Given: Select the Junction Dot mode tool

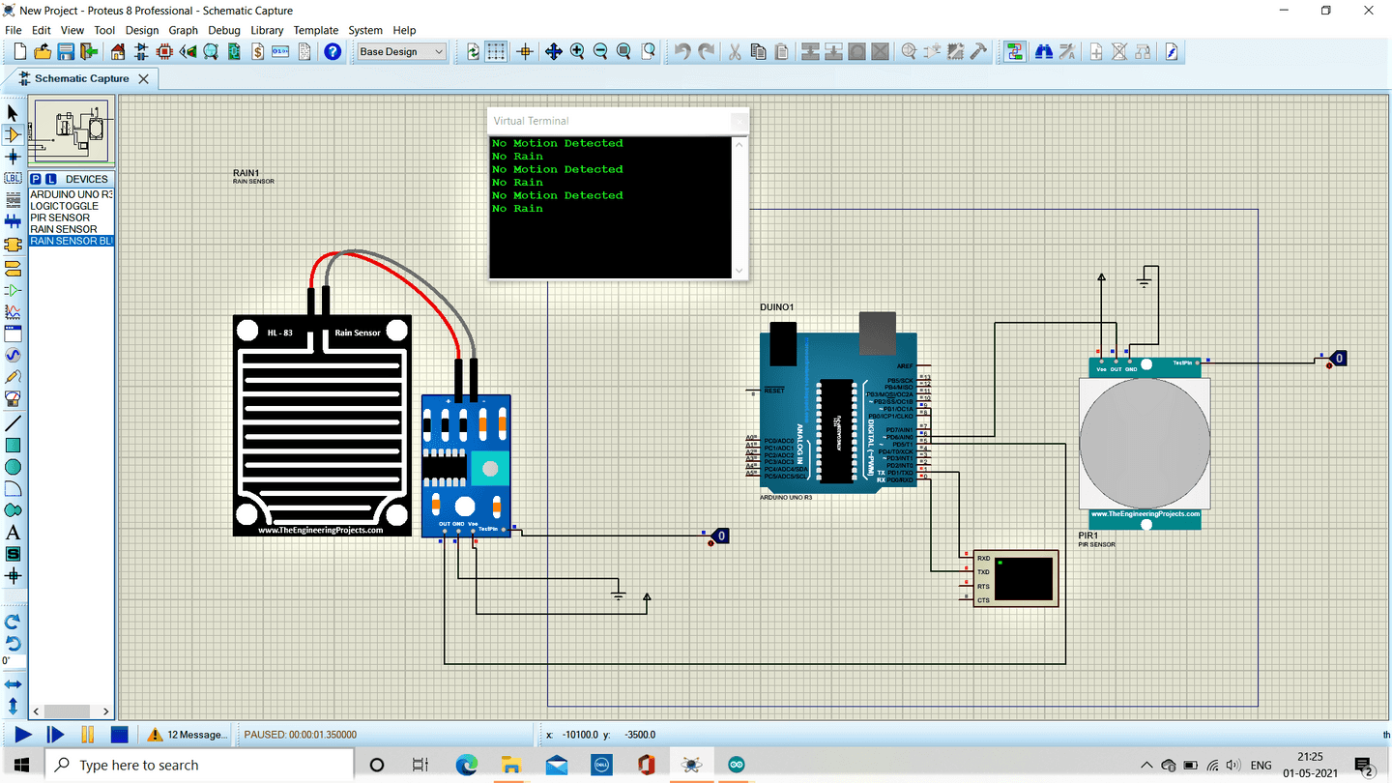Looking at the screenshot, I should [x=13, y=157].
